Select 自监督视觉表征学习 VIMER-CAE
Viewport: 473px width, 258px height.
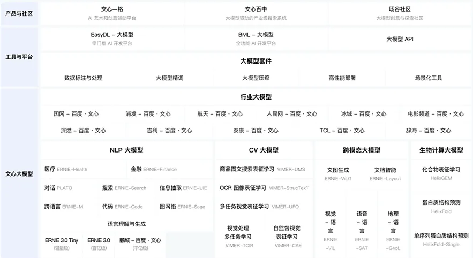click(x=287, y=237)
